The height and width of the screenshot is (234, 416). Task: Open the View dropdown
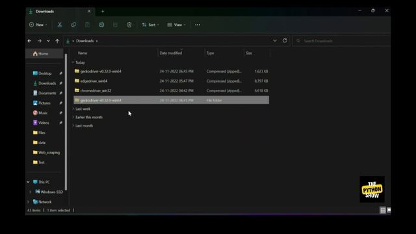tap(176, 25)
